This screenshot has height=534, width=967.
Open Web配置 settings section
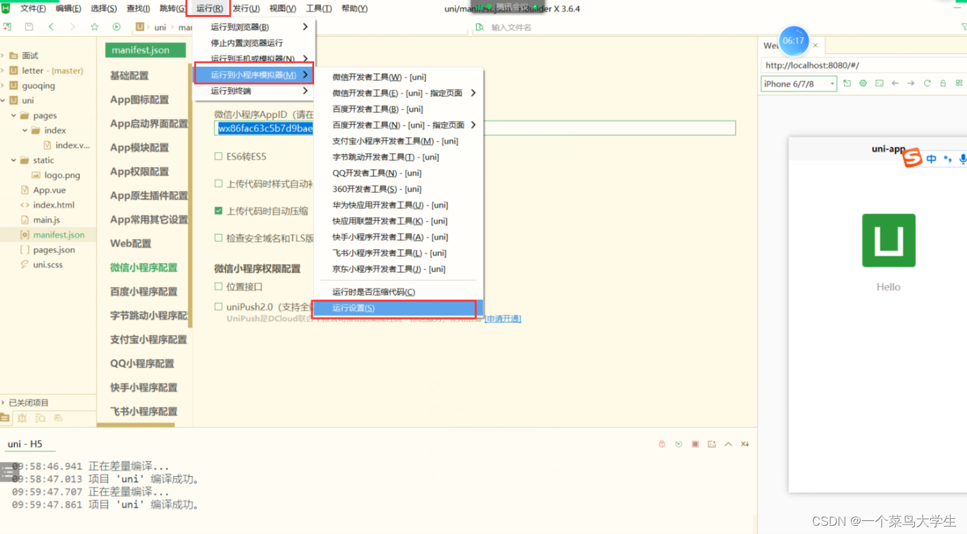pyautogui.click(x=130, y=243)
